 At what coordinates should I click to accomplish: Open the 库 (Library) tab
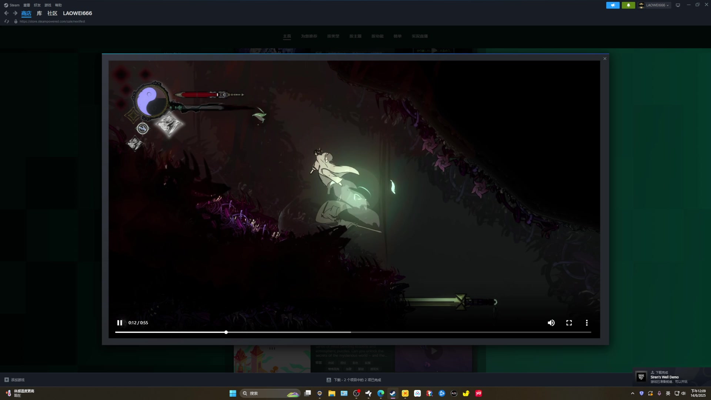tap(39, 13)
